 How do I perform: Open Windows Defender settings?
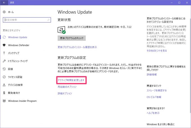19,45
